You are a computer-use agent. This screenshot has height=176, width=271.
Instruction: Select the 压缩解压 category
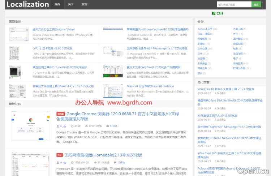(x=202, y=39)
